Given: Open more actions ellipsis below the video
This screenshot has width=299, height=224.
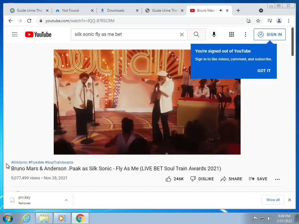Looking at the screenshot, I should 277,179.
